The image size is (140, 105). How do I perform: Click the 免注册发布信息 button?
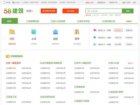point(49,11)
